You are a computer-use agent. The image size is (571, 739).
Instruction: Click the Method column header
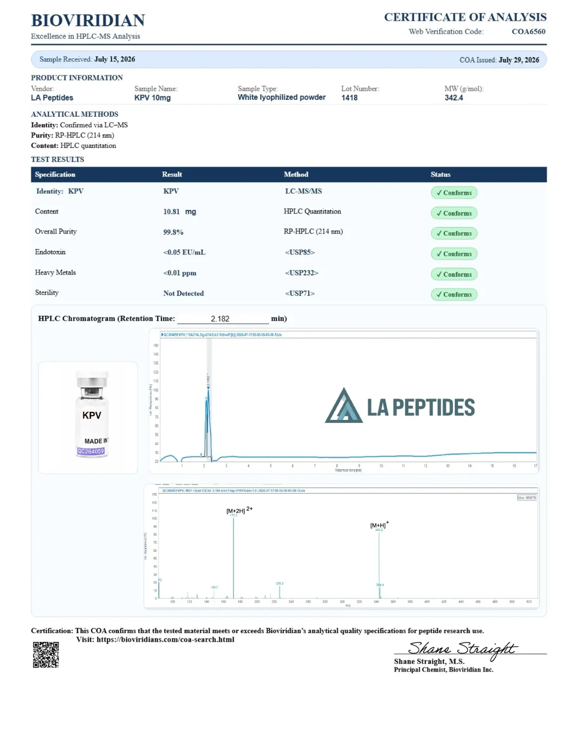click(296, 174)
